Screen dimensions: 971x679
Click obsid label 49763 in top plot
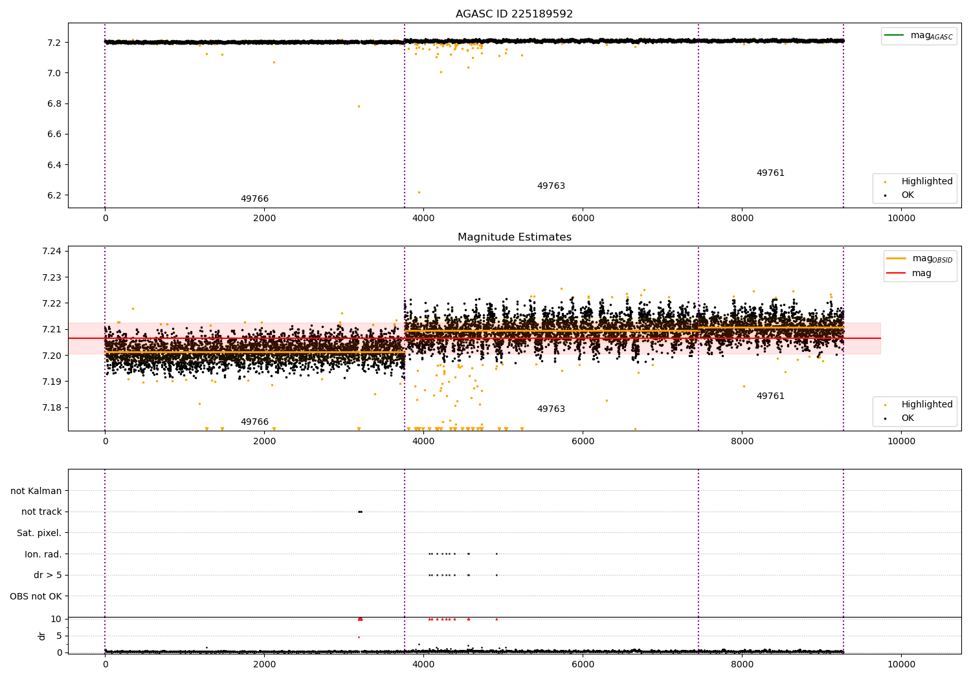click(x=551, y=186)
